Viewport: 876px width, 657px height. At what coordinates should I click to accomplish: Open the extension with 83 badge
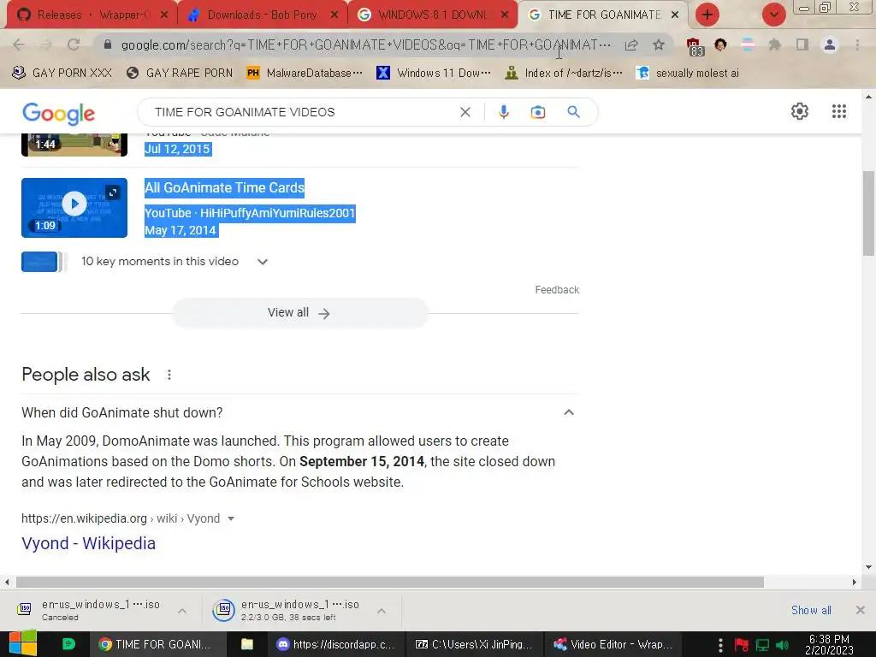point(695,46)
